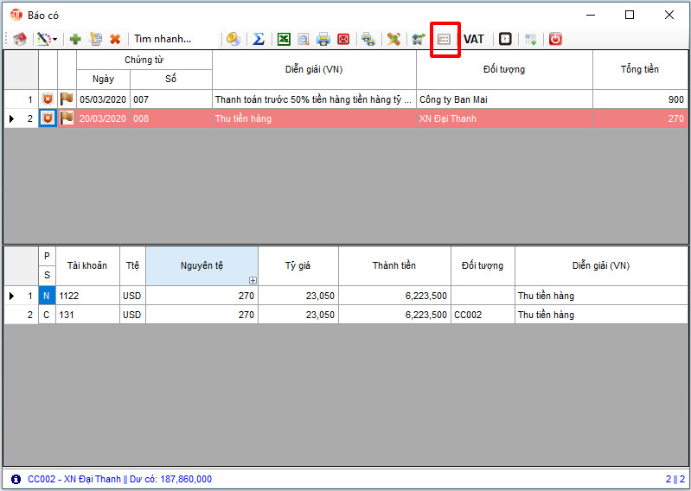This screenshot has height=491, width=691.
Task: Toggle the shield icon in row 1
Action: click(48, 99)
